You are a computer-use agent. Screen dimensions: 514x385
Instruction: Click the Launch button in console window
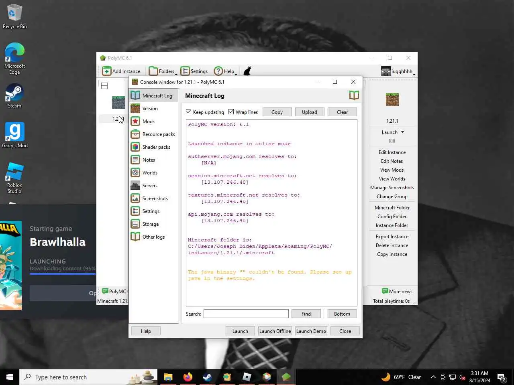240,331
